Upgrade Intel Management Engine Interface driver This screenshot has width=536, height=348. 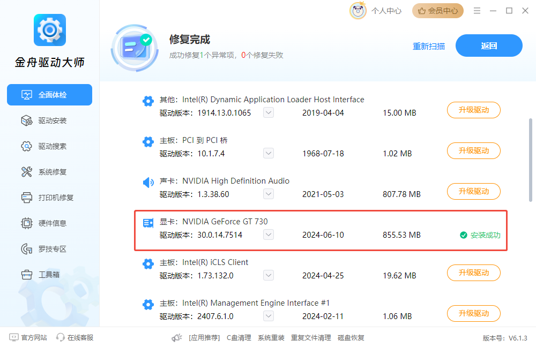pos(474,313)
